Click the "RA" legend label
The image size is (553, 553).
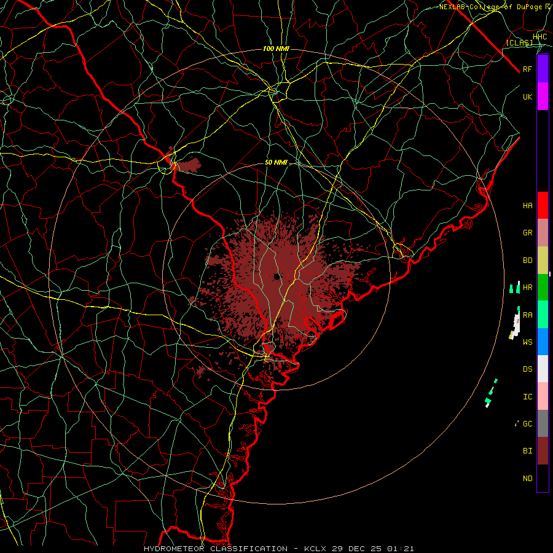(x=527, y=315)
